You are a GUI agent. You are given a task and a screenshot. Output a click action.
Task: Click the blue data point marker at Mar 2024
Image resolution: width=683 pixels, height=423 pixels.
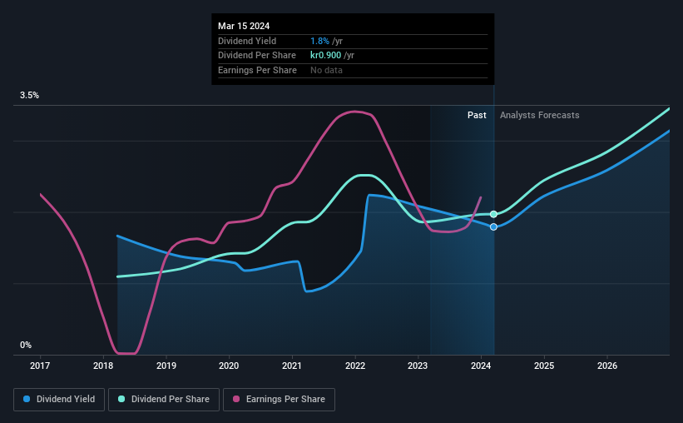coord(493,226)
